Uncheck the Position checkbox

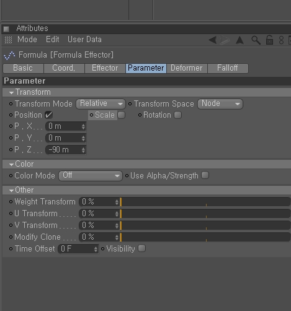pos(48,115)
